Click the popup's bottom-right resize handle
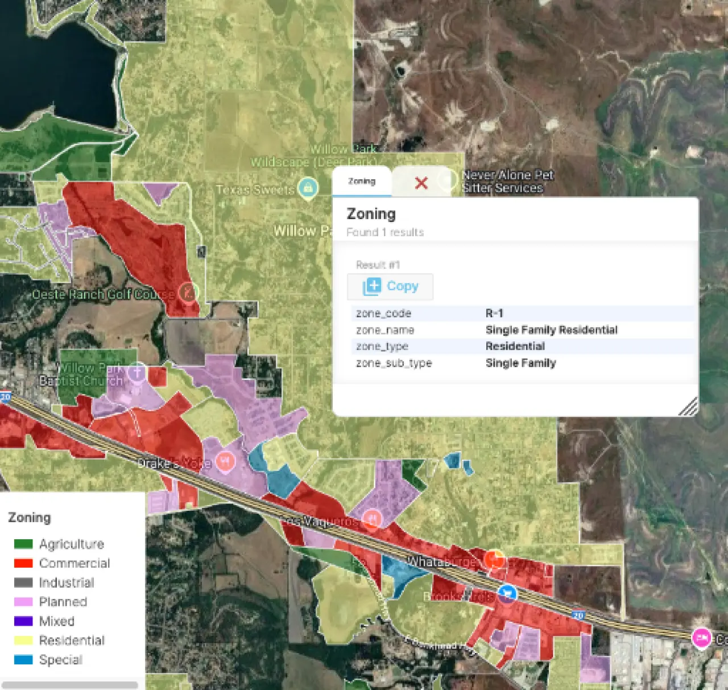This screenshot has height=690, width=728. tap(689, 407)
